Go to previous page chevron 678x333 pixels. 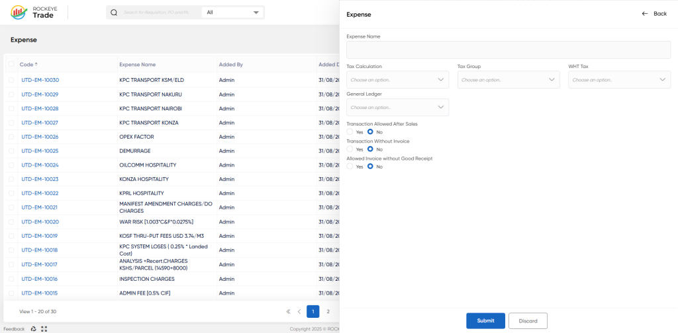click(x=299, y=311)
